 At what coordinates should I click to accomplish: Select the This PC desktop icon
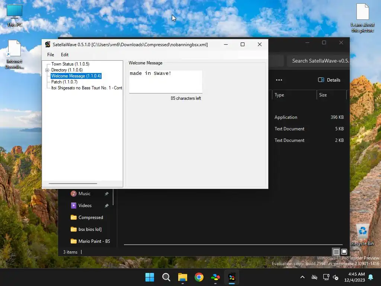(x=15, y=16)
